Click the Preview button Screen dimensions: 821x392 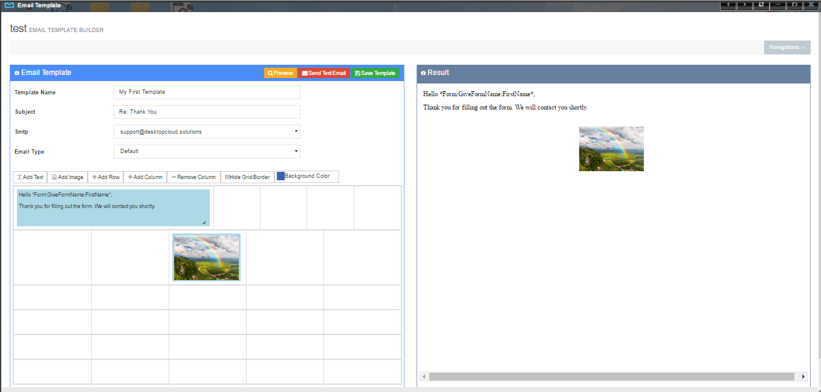280,73
